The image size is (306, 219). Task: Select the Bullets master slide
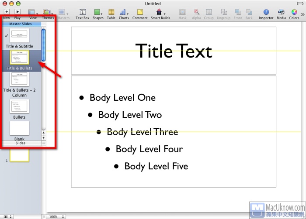point(19,109)
